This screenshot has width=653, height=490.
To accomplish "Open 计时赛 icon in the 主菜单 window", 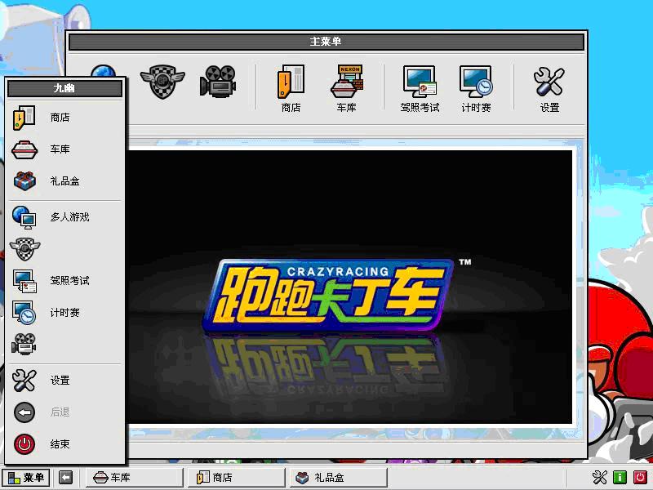I will (476, 88).
